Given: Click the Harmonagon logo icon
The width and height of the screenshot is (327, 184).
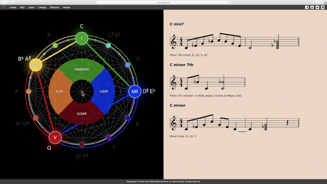Looking at the screenshot, I should [3, 7].
